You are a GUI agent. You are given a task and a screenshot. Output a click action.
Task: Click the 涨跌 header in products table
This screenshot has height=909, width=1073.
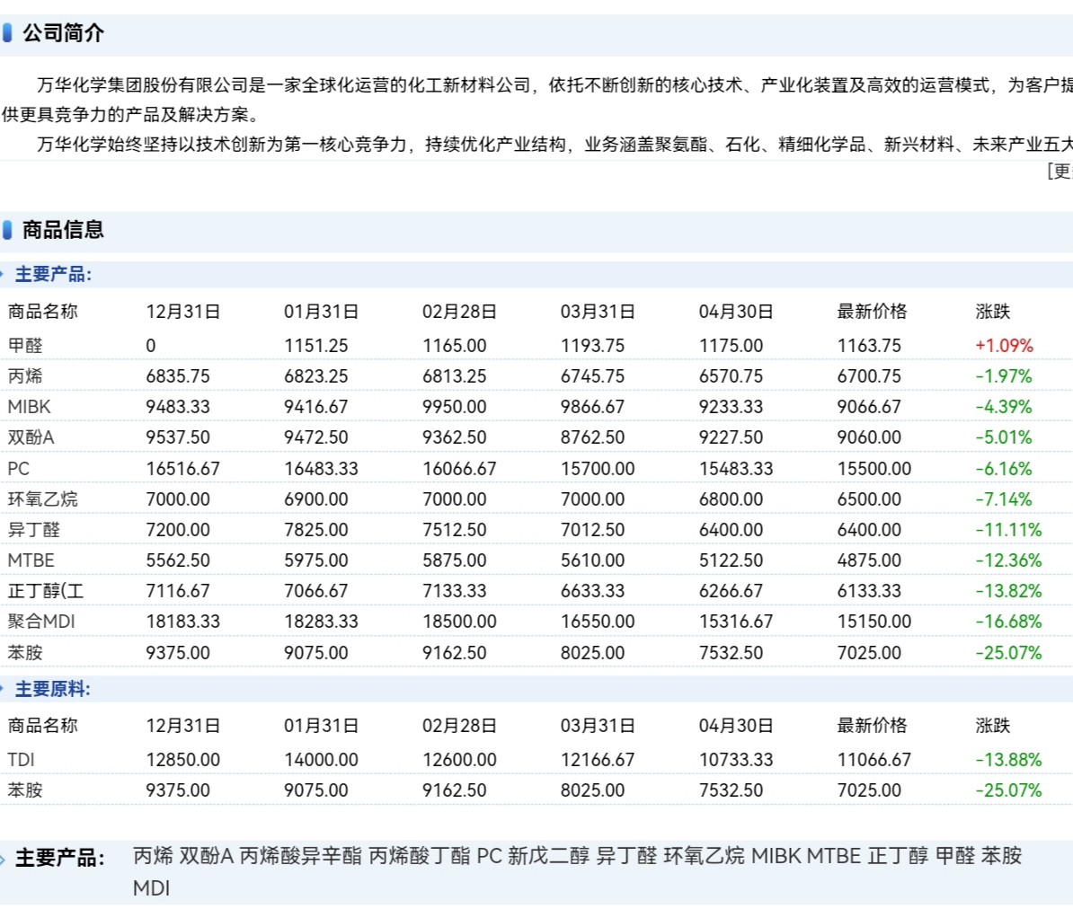[x=993, y=312]
